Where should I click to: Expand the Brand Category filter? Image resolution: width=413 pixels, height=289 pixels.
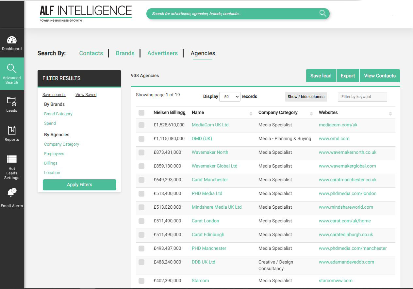(58, 114)
